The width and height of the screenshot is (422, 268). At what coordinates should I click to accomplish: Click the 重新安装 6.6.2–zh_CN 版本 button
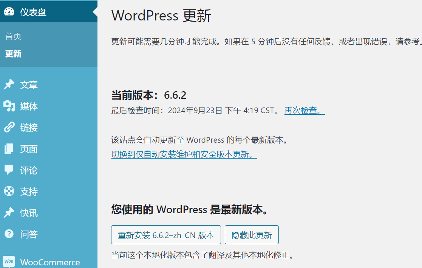point(165,235)
